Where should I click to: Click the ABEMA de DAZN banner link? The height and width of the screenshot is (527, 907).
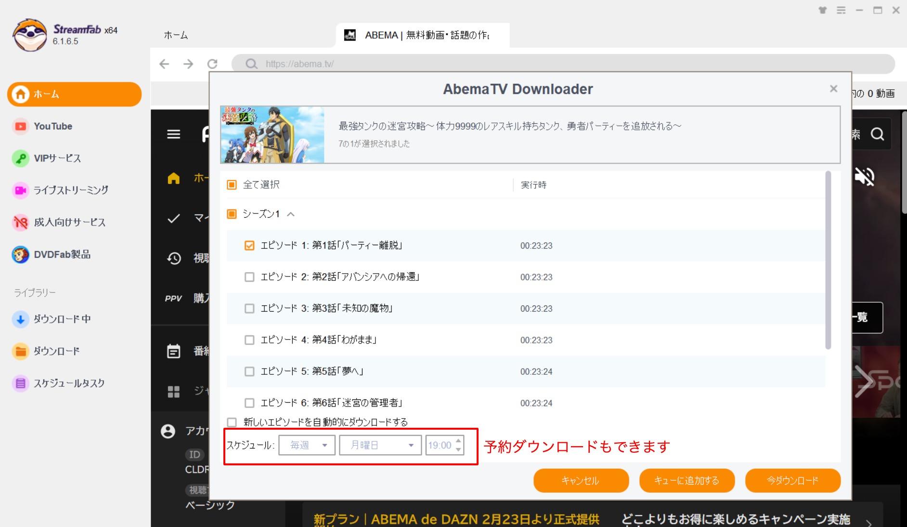click(x=456, y=519)
